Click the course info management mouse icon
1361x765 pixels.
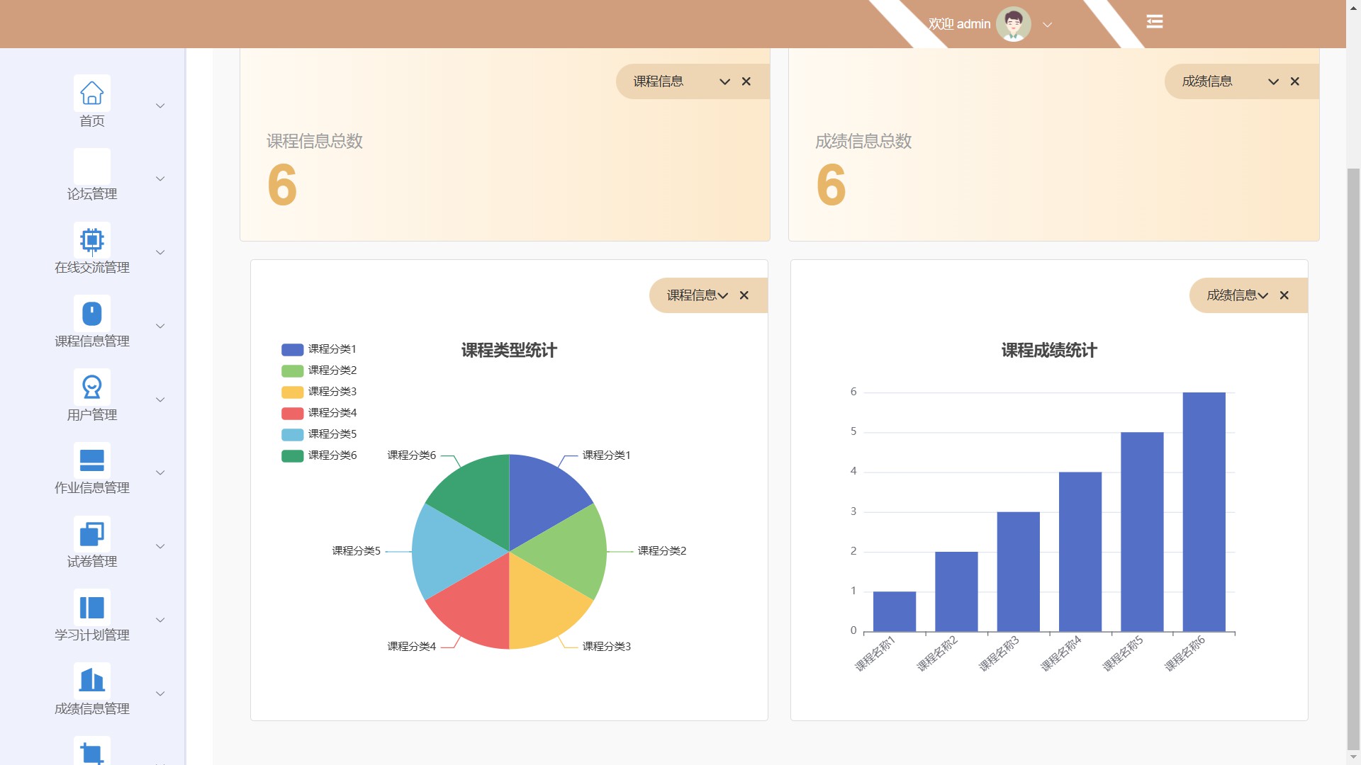click(91, 314)
